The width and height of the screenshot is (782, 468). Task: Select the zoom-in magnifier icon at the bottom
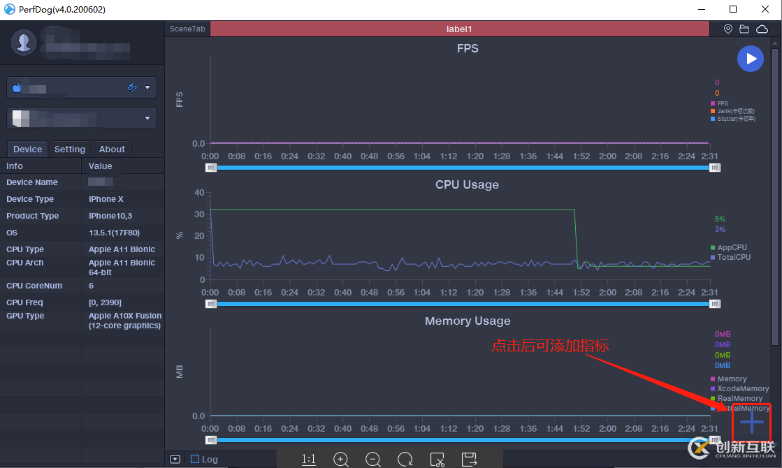click(341, 459)
